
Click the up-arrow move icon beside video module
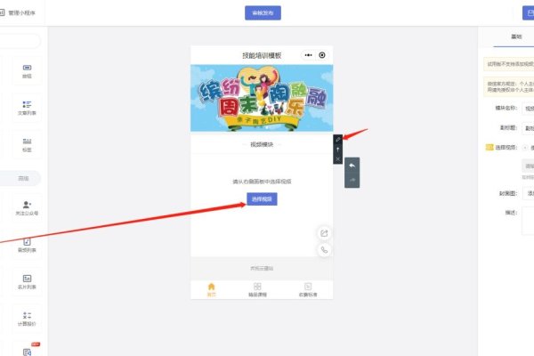click(337, 149)
